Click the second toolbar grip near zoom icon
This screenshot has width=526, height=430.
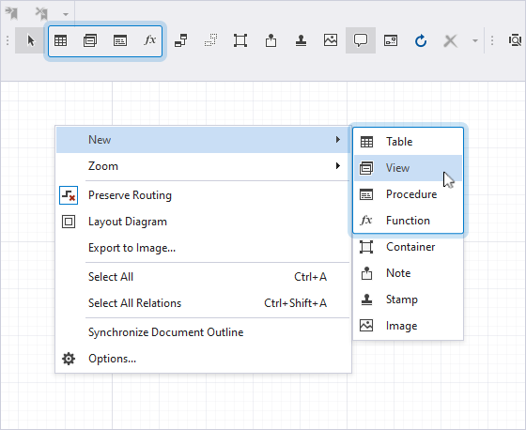point(492,40)
